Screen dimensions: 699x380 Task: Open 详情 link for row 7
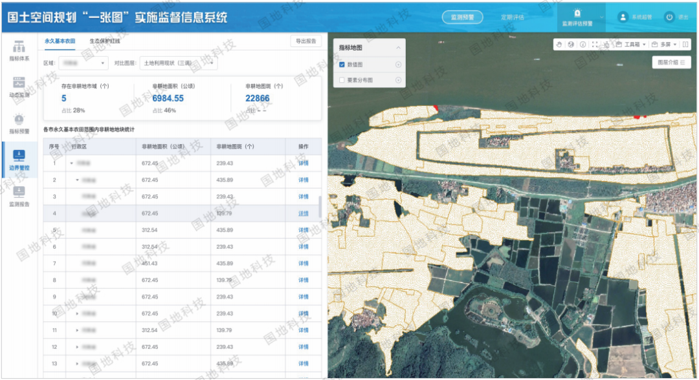click(x=304, y=264)
